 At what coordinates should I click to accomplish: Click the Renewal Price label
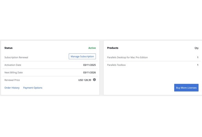tap(12, 80)
